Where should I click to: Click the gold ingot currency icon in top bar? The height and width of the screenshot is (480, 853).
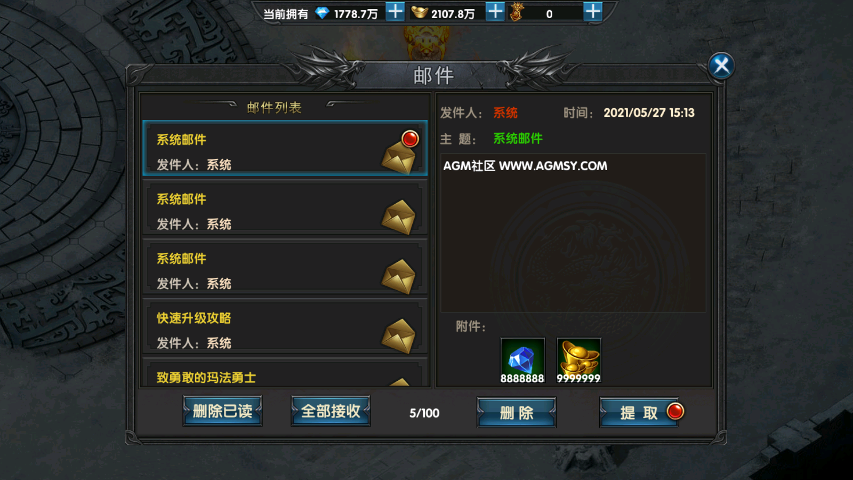tap(420, 12)
